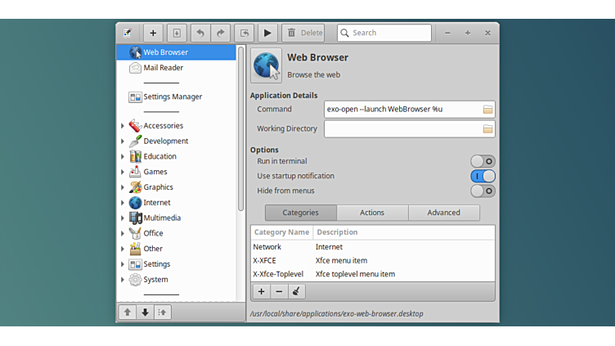615x346 pixels.
Task: Click the large Web Browser application icon
Action: 267,65
